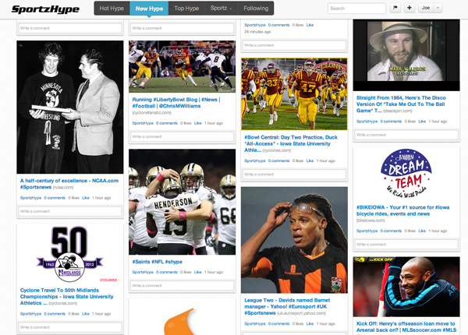Click the flag icon button

[395, 8]
